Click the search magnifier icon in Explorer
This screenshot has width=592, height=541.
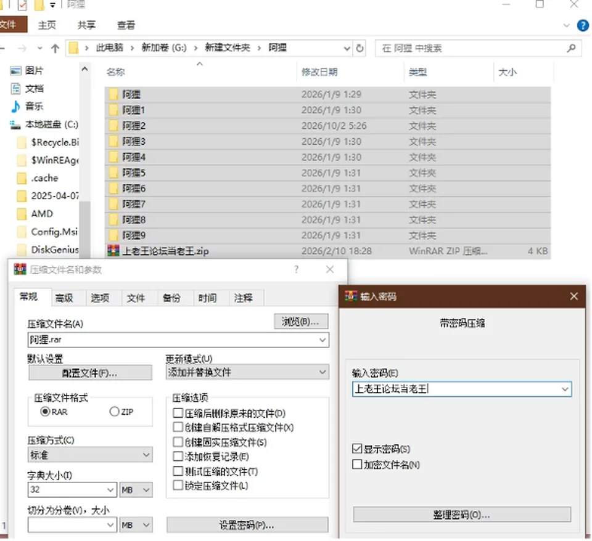click(x=571, y=48)
